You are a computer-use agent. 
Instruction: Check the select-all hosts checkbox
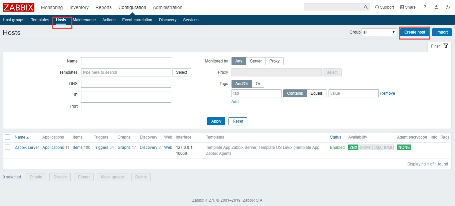coord(7,137)
